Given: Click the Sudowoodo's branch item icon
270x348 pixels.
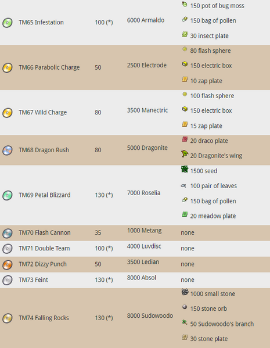Looking at the screenshot, I should click(x=185, y=322).
